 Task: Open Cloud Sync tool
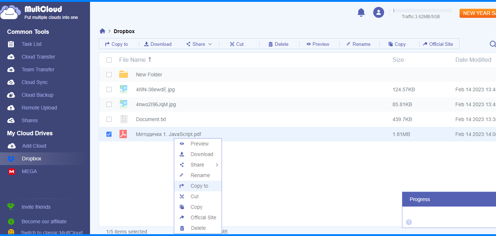pos(35,82)
